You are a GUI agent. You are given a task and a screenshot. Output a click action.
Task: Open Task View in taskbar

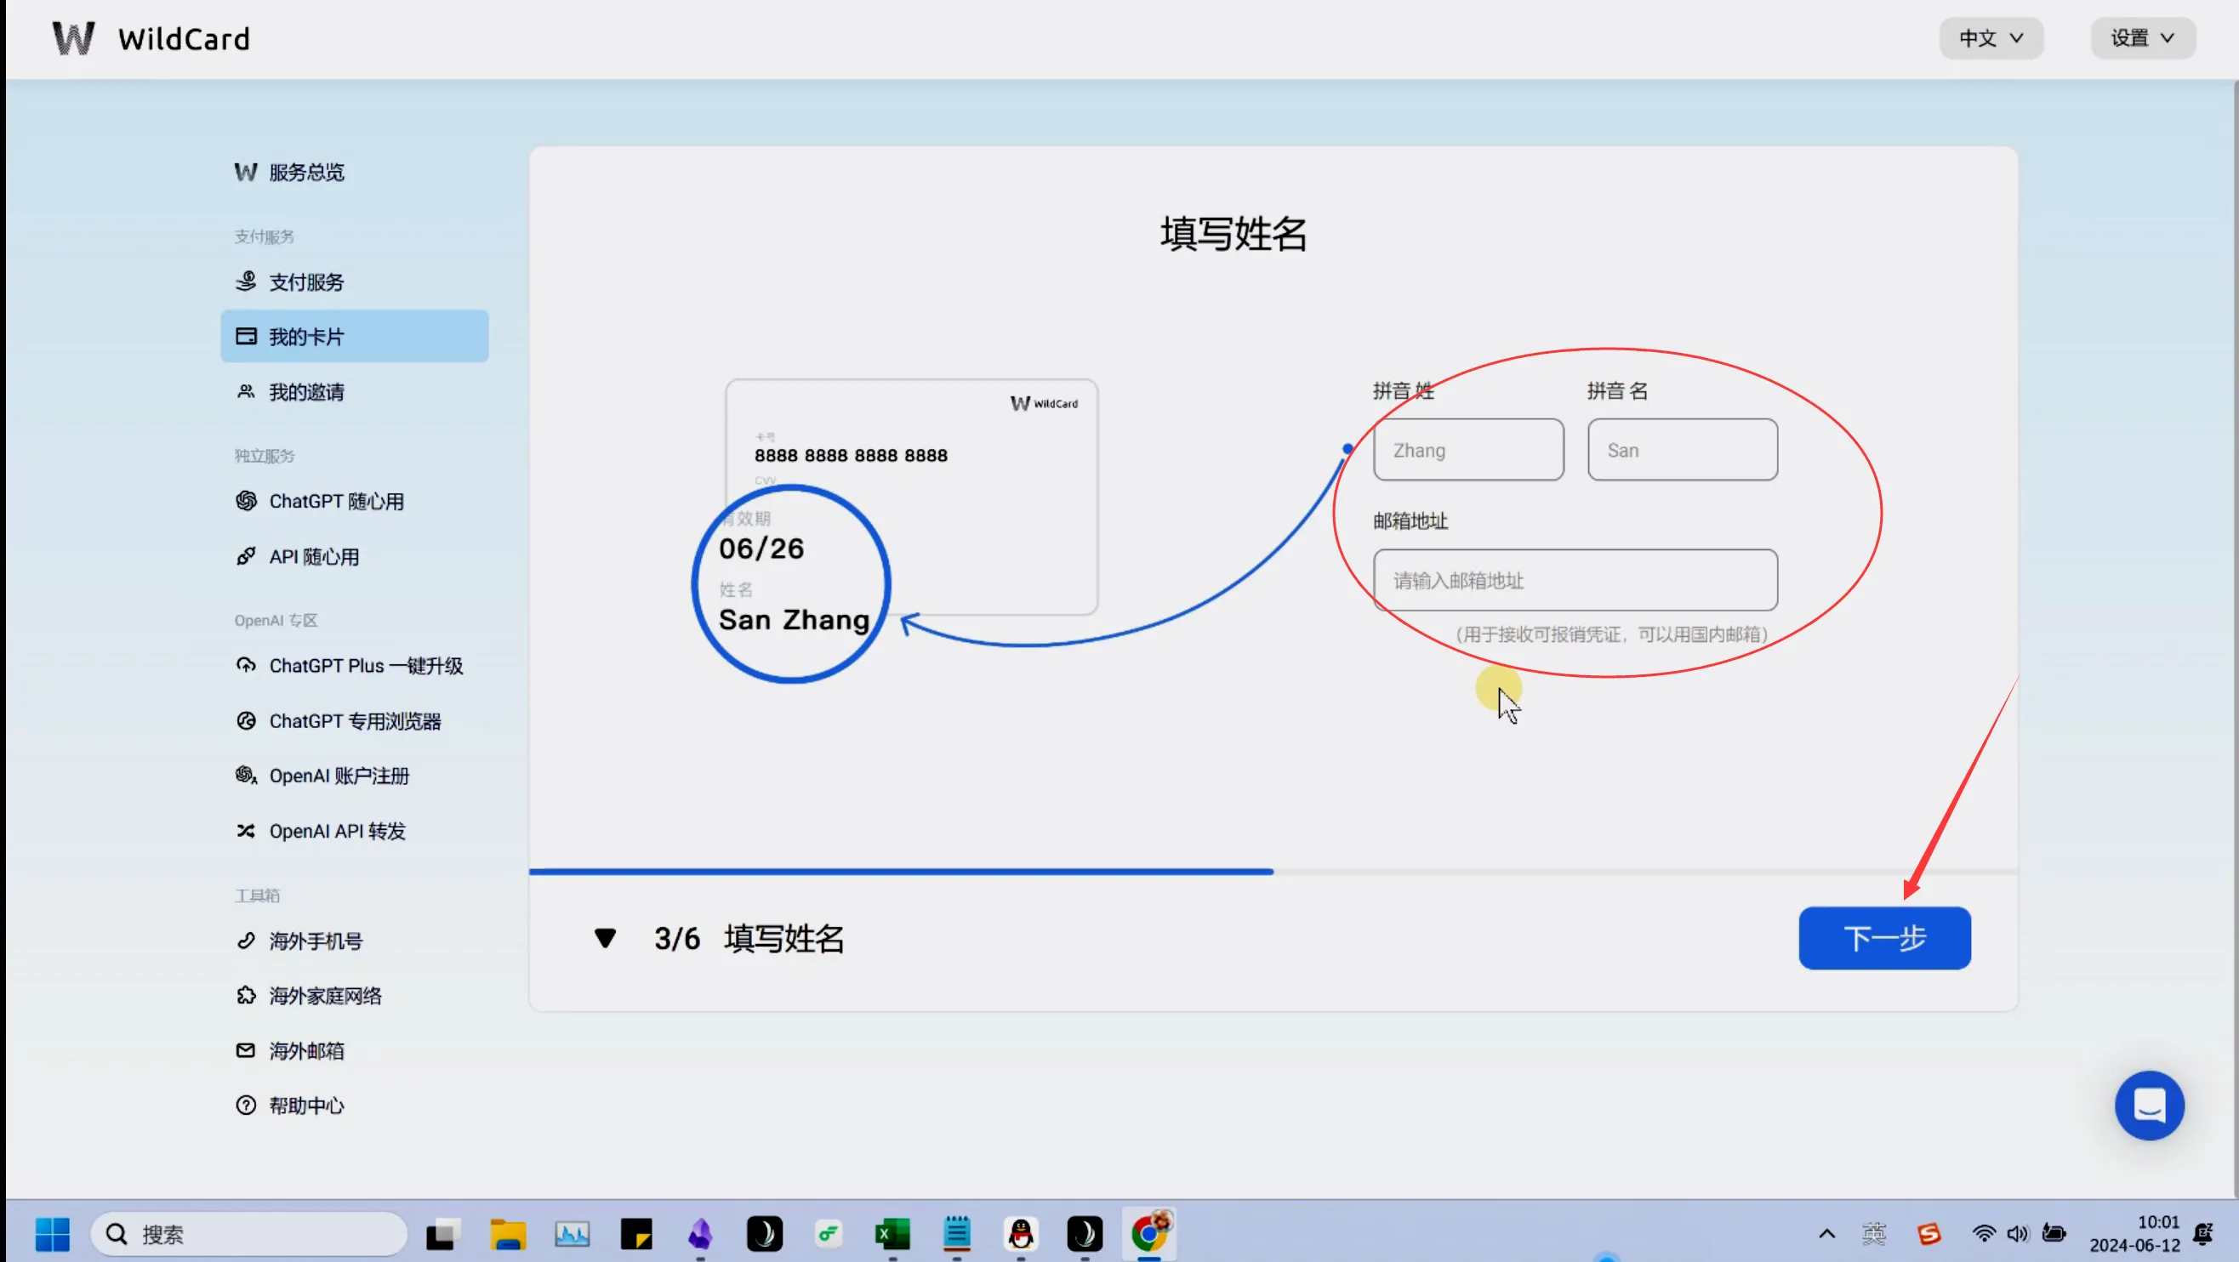(443, 1234)
